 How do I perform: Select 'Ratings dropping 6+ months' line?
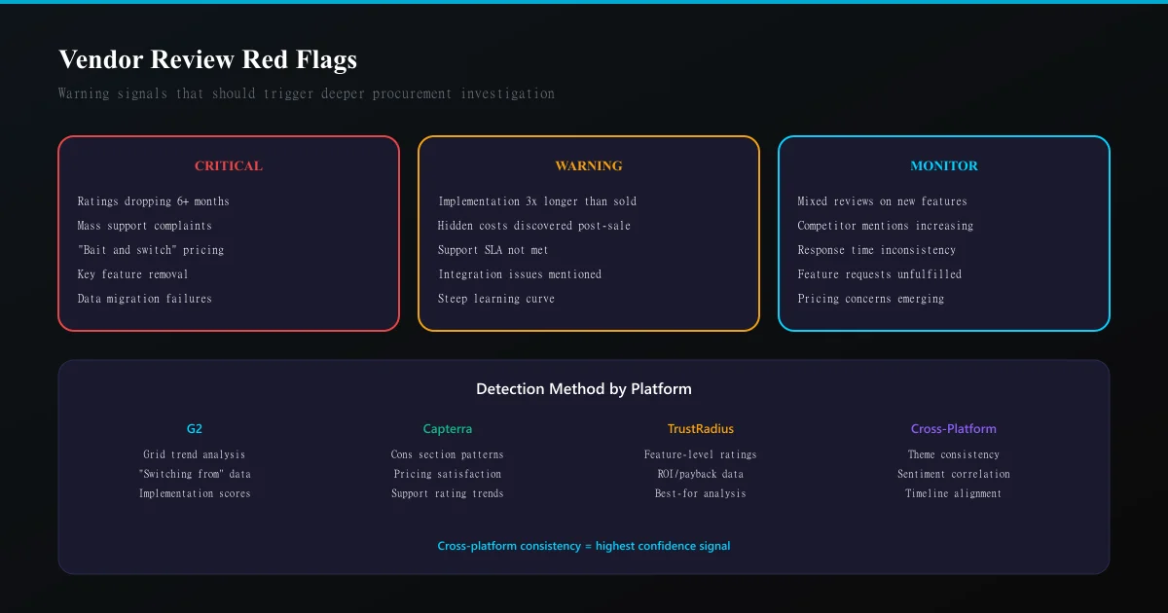tap(154, 201)
